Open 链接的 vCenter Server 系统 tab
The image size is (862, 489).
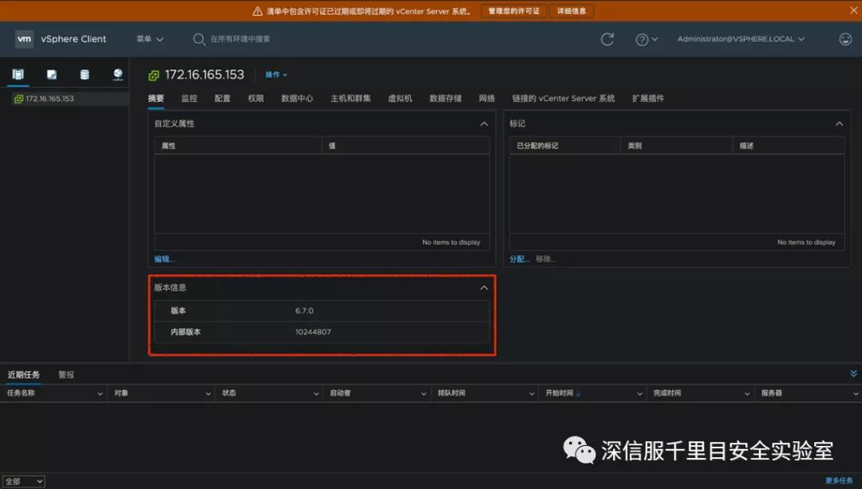tap(563, 98)
